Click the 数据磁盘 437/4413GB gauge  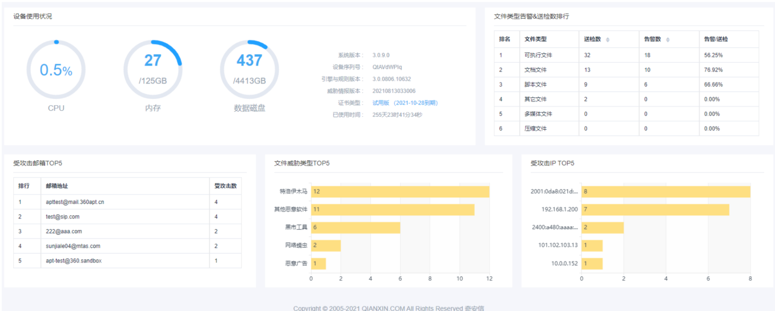coord(249,70)
